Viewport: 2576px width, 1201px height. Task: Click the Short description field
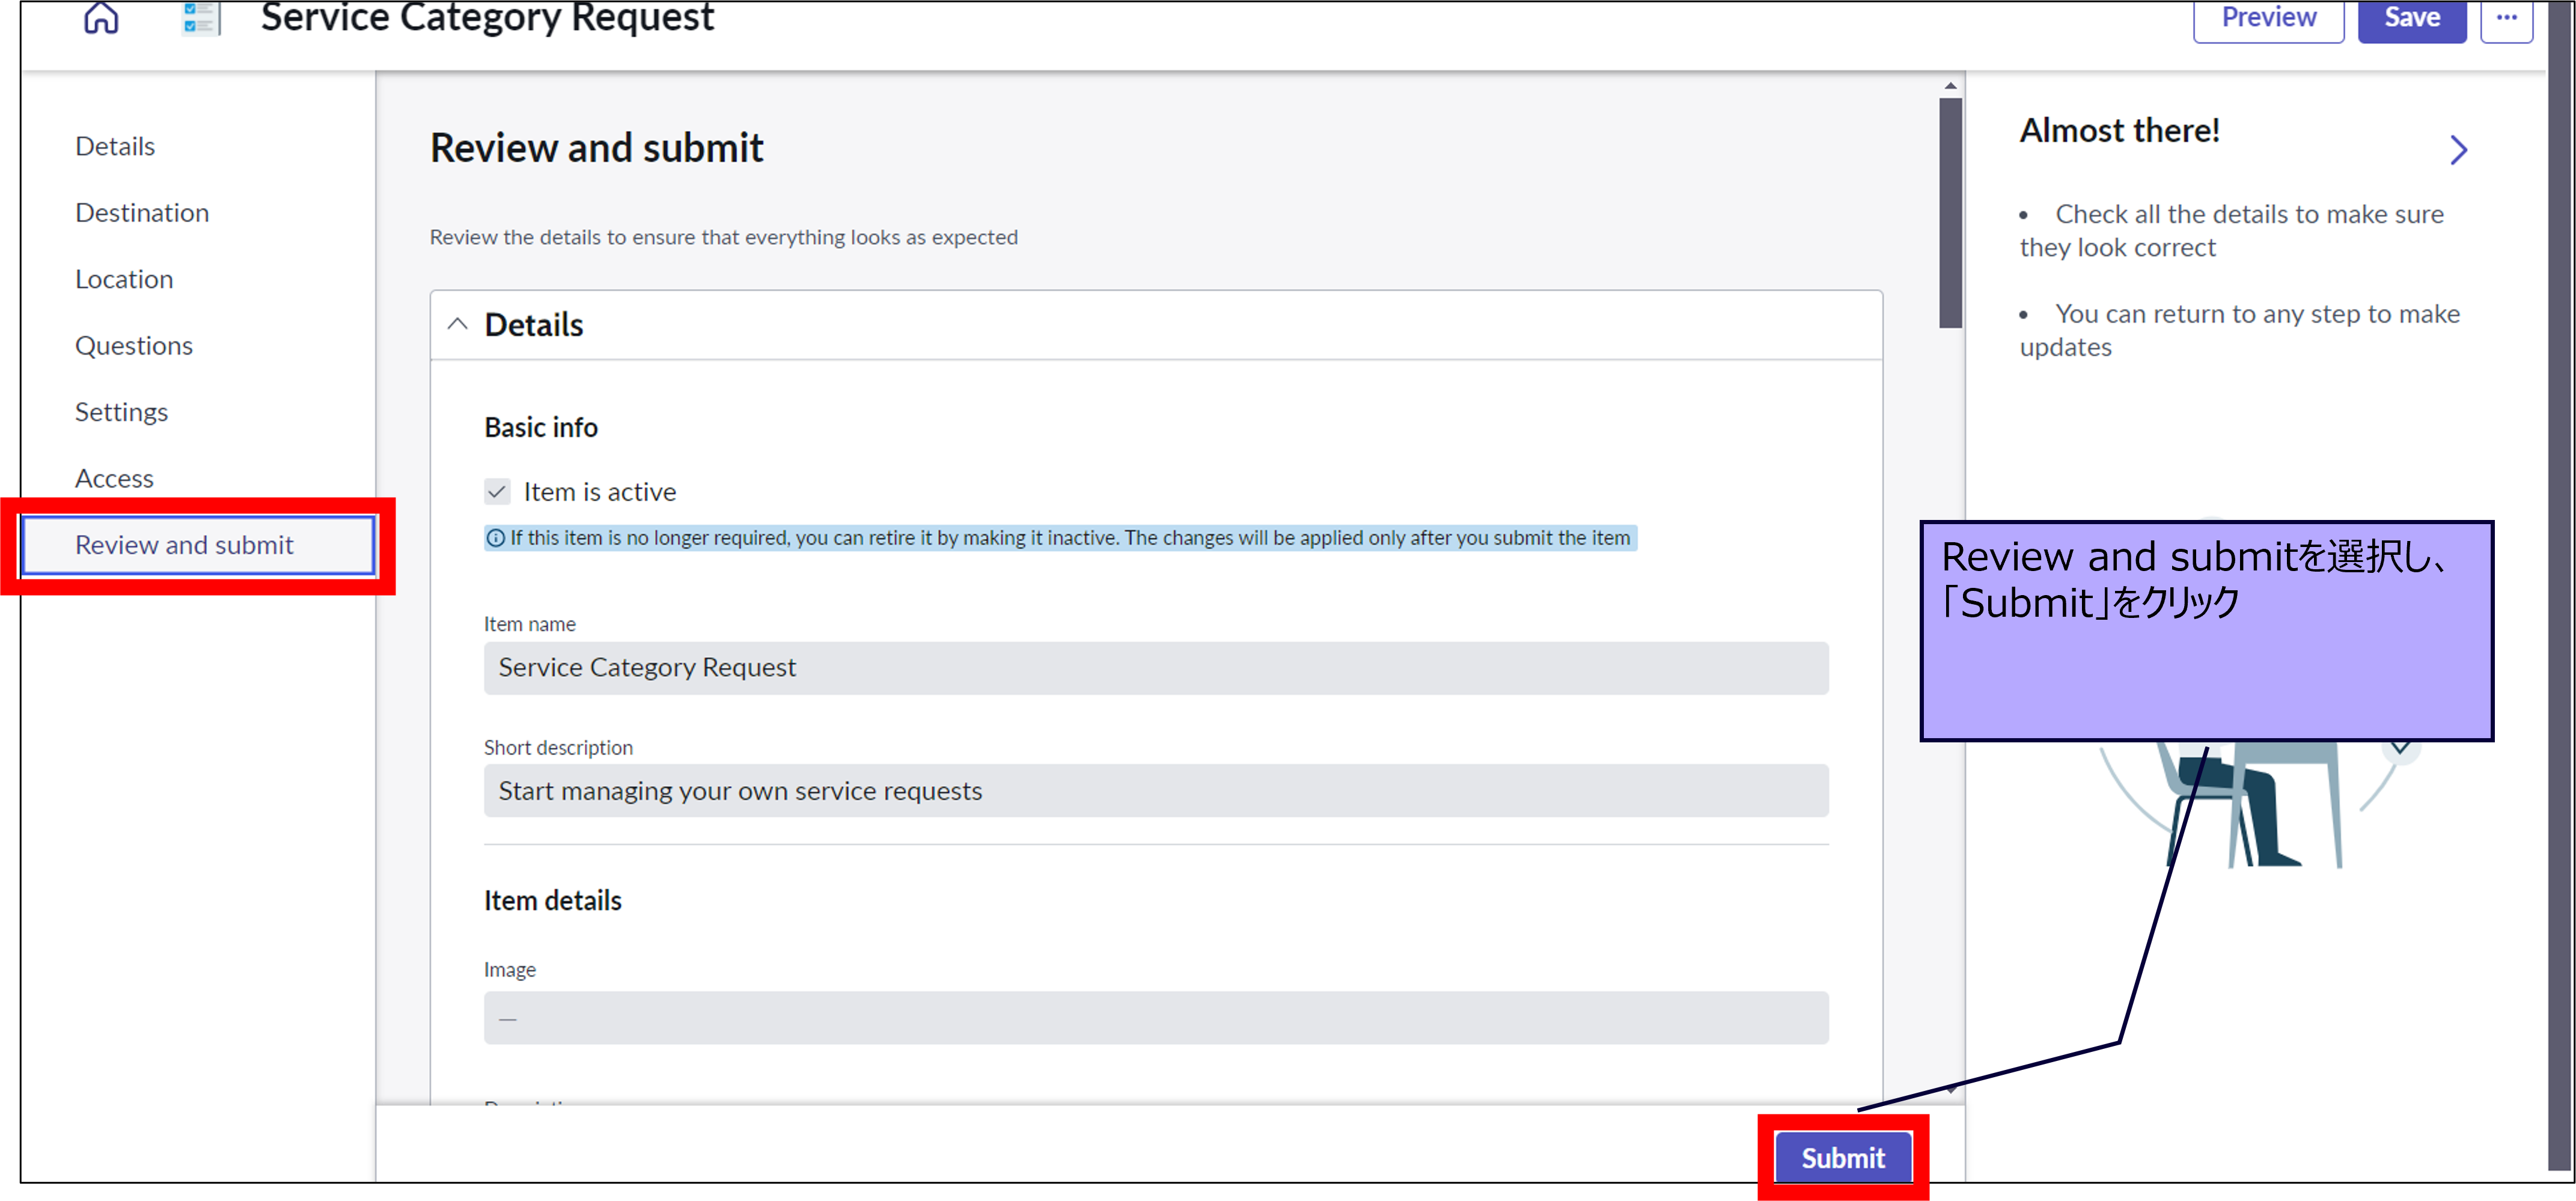pyautogui.click(x=1155, y=791)
